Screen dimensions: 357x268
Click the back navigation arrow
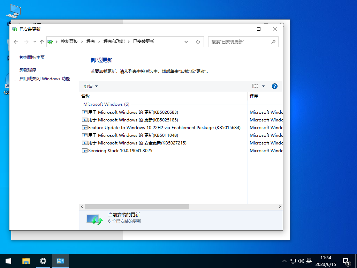16,42
